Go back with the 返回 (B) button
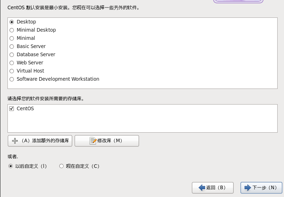Screen dimensions: 284x197 (x=213, y=187)
